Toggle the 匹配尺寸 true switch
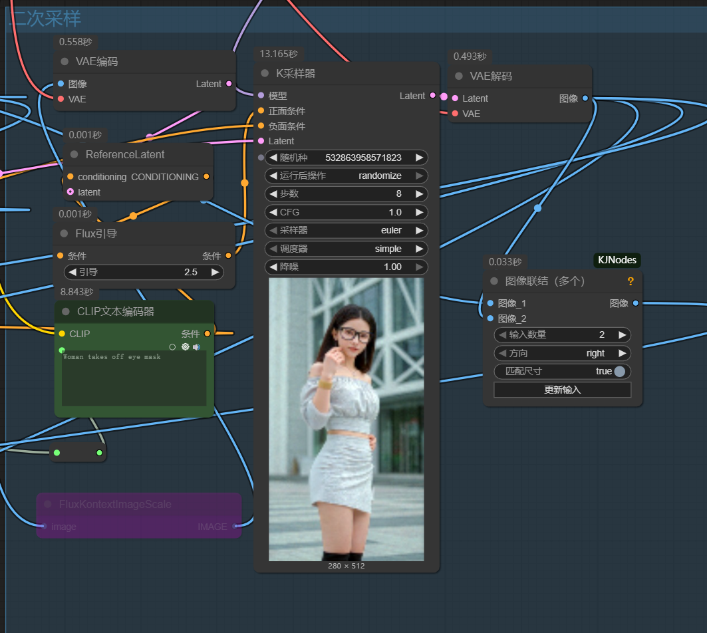Viewport: 707px width, 633px height. 619,371
